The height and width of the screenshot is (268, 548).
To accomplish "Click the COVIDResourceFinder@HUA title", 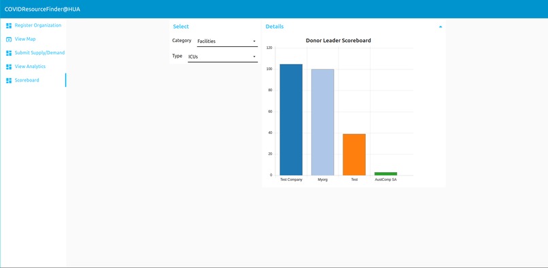I will (x=42, y=9).
